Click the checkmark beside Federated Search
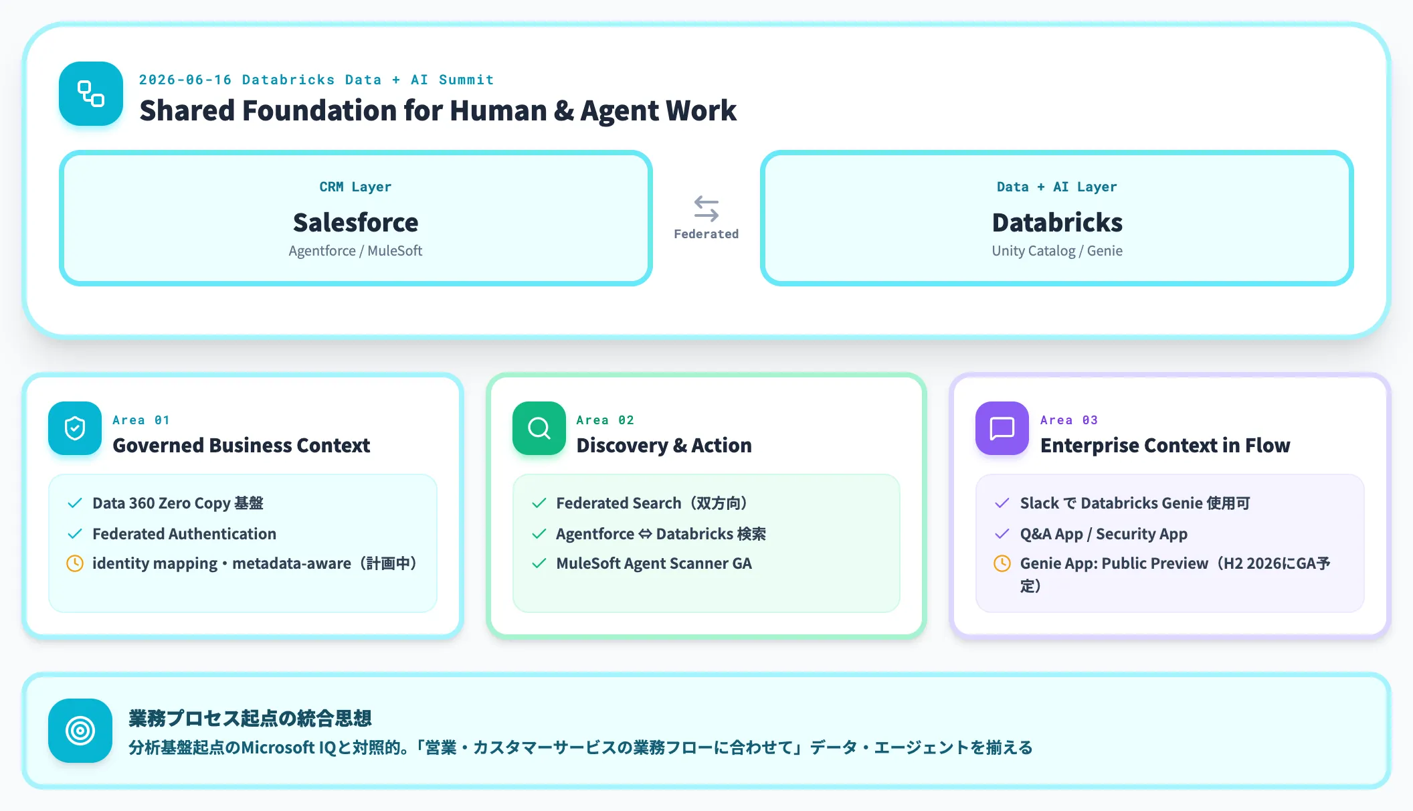 pyautogui.click(x=539, y=503)
